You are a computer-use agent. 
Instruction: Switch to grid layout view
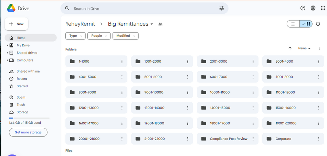point(306,24)
